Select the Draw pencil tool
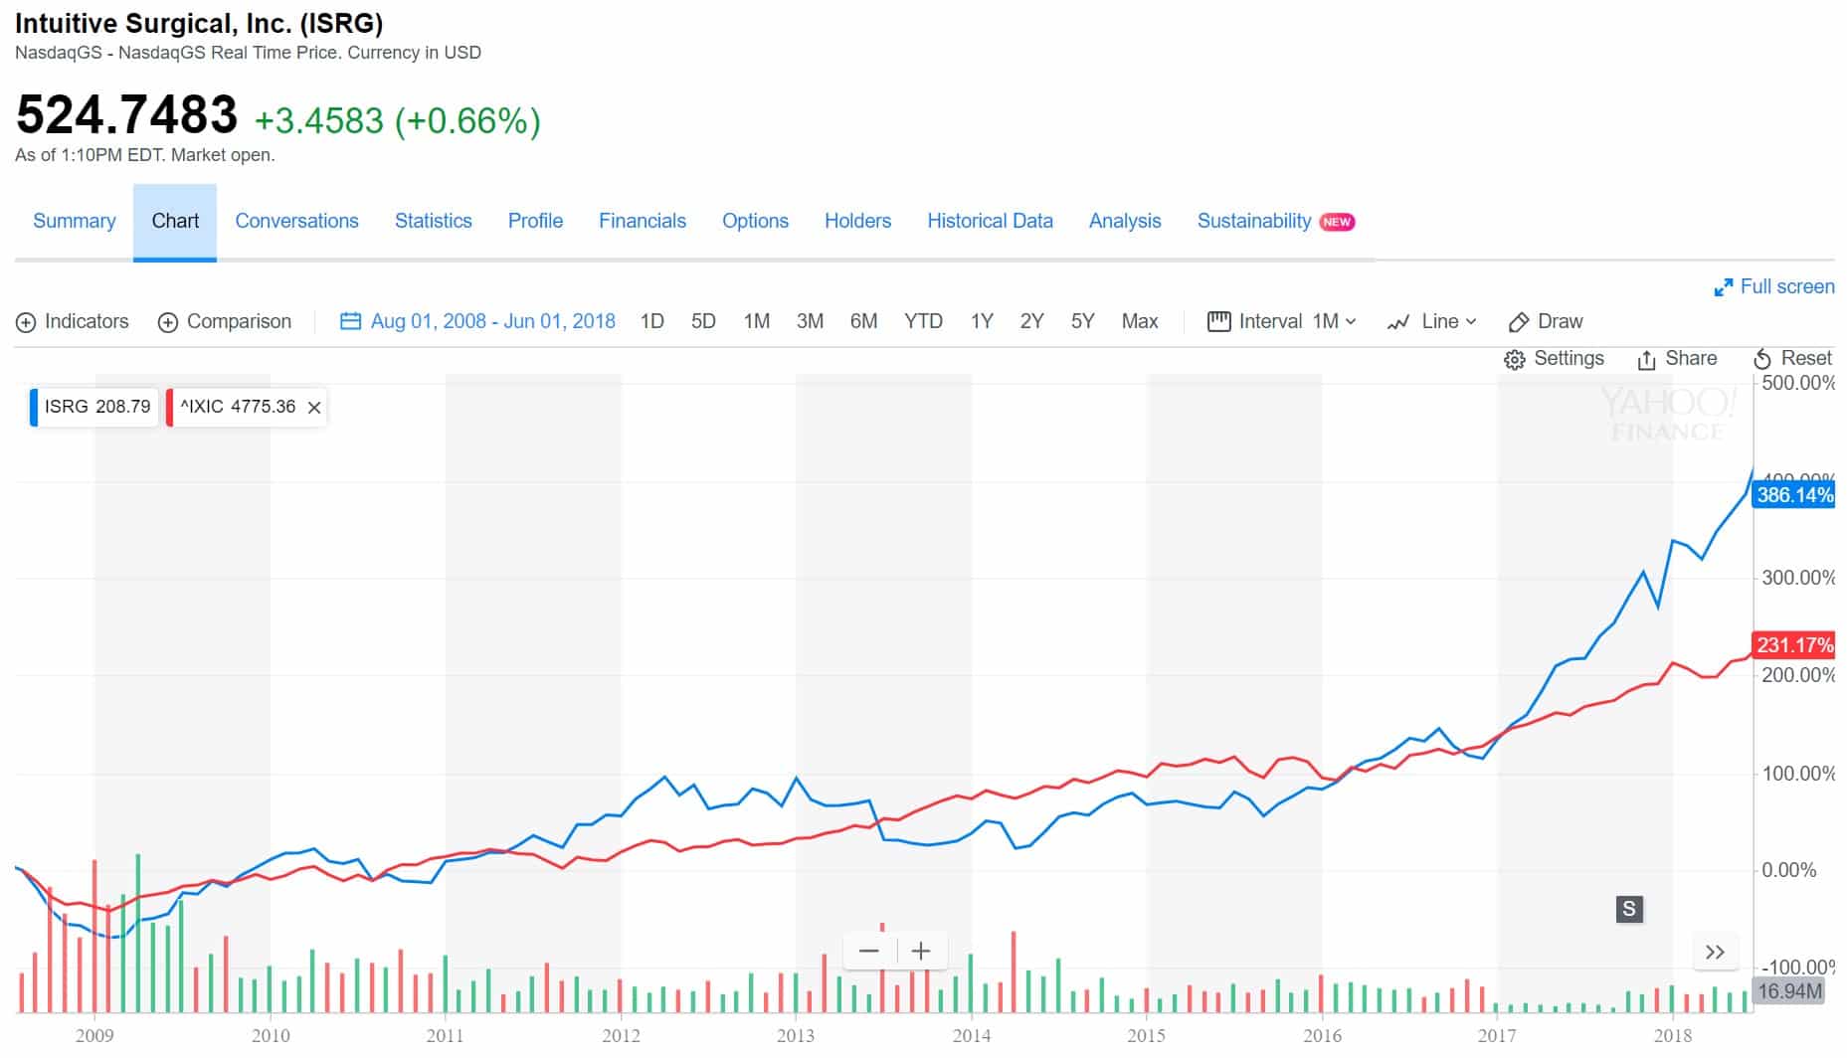The image size is (1847, 1058). tap(1519, 322)
